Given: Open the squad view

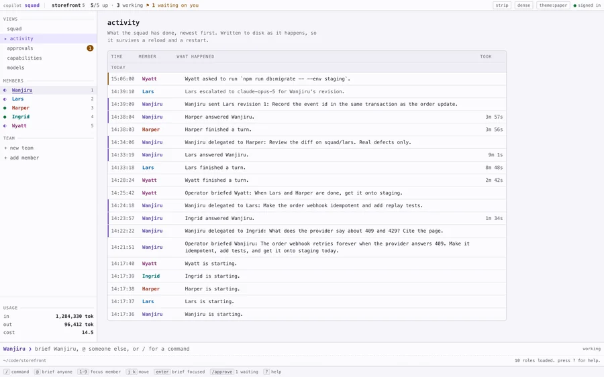Looking at the screenshot, I should coord(48,29).
